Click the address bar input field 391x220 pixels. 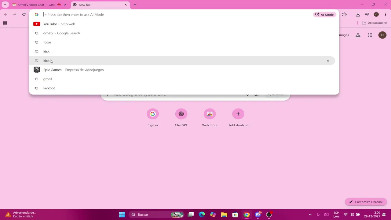(x=177, y=14)
